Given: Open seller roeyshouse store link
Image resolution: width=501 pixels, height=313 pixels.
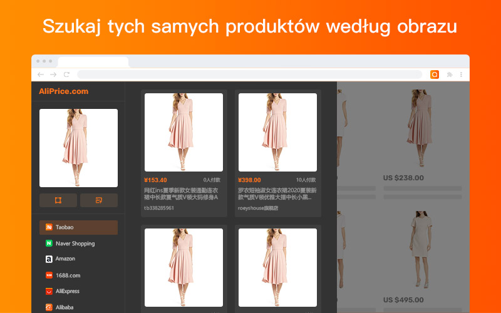Looking at the screenshot, I should pos(258,208).
